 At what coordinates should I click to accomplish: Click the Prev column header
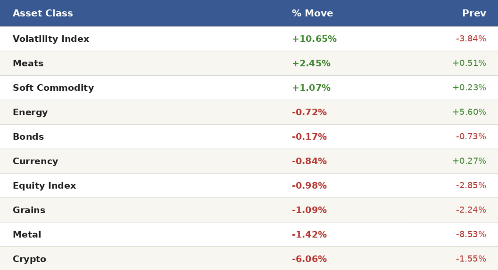473,14
